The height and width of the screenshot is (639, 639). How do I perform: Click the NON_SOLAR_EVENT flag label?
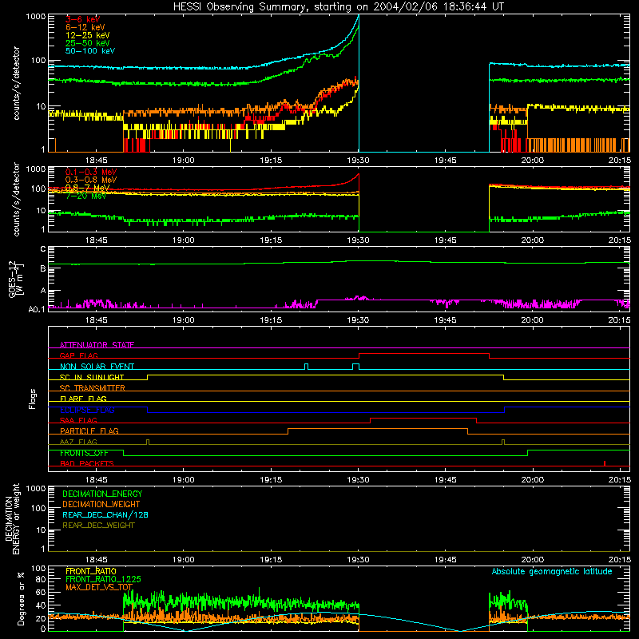coord(97,367)
